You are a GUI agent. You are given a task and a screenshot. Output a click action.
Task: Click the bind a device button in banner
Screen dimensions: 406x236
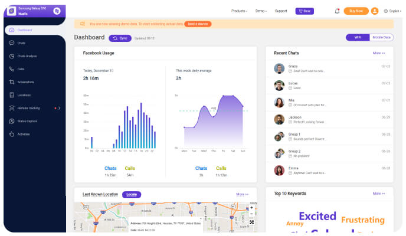point(198,24)
